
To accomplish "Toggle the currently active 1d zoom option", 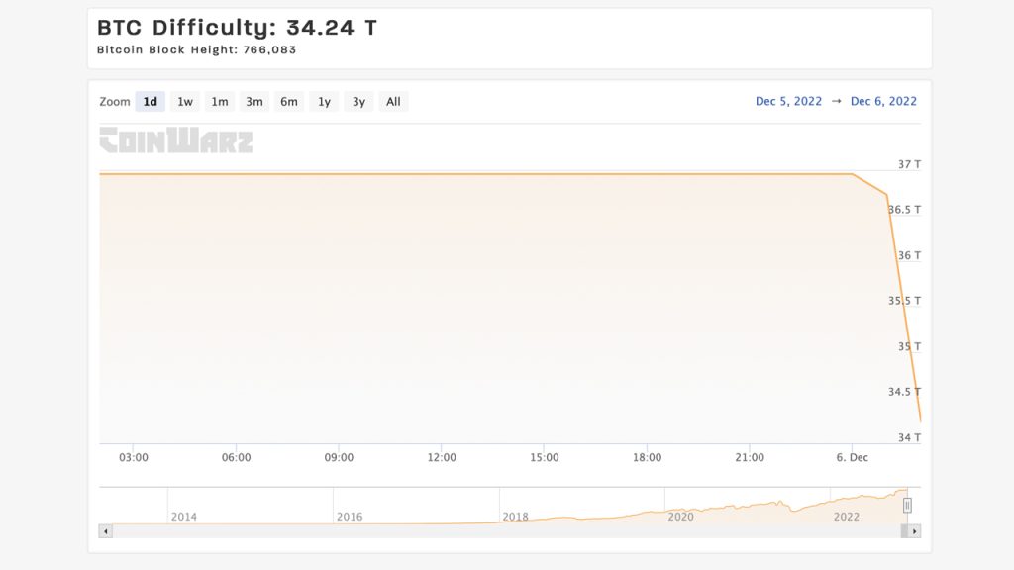I will coord(150,101).
